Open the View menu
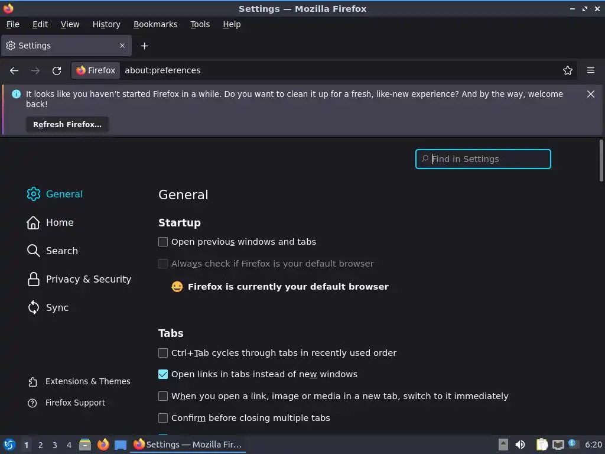Viewport: 605px width, 454px height. pyautogui.click(x=70, y=24)
